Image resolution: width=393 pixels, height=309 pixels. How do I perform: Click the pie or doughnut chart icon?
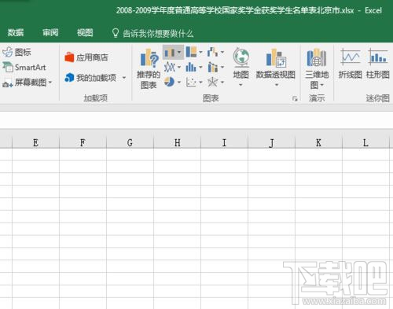(x=169, y=82)
